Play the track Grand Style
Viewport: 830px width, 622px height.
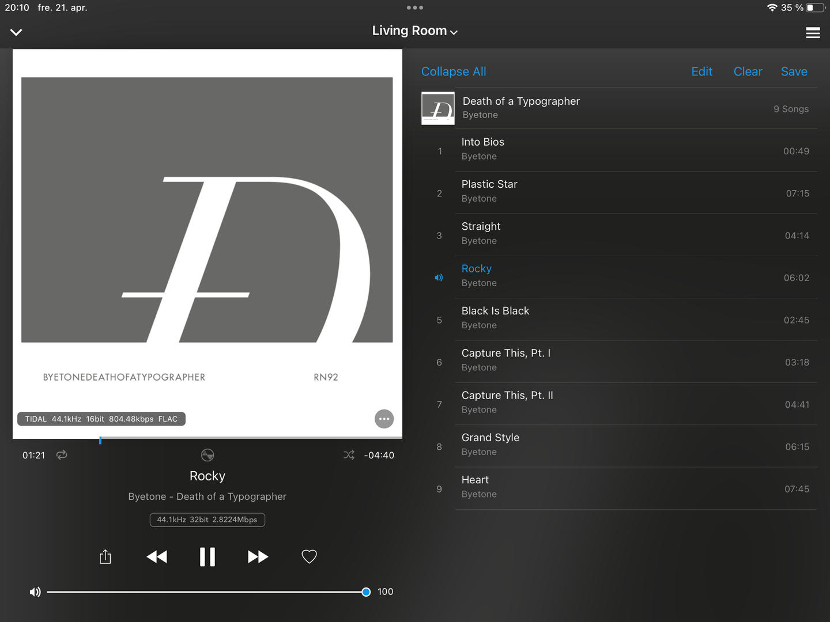pos(619,446)
